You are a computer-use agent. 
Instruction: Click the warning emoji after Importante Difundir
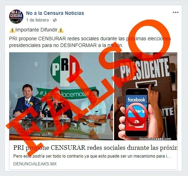point(61,30)
